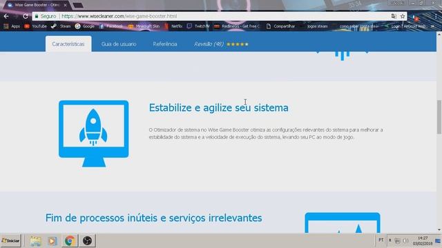The image size is (442, 248).
Task: Click the volume speaker tray icon
Action: point(405,241)
